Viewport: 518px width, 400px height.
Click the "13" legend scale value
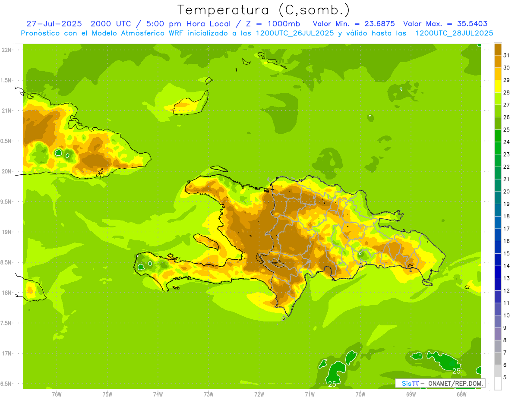point(507,278)
